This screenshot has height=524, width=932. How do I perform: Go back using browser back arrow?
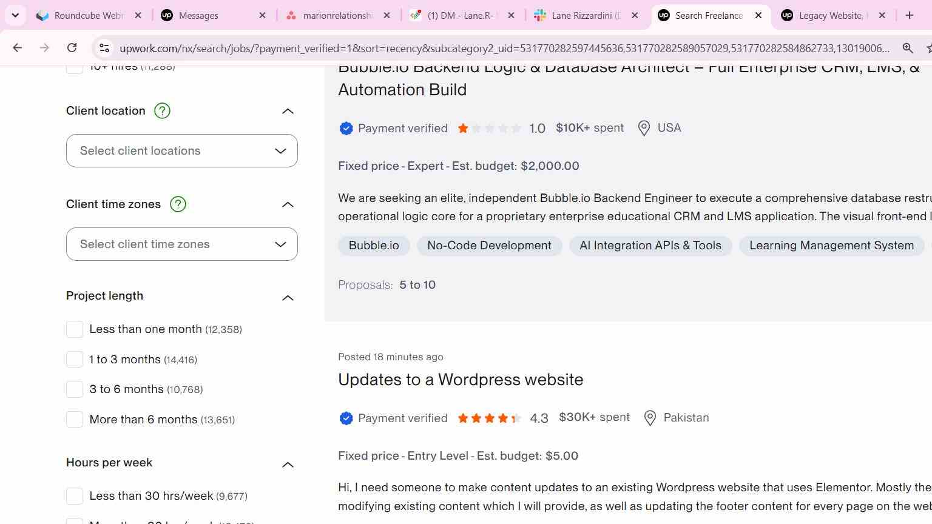(17, 48)
